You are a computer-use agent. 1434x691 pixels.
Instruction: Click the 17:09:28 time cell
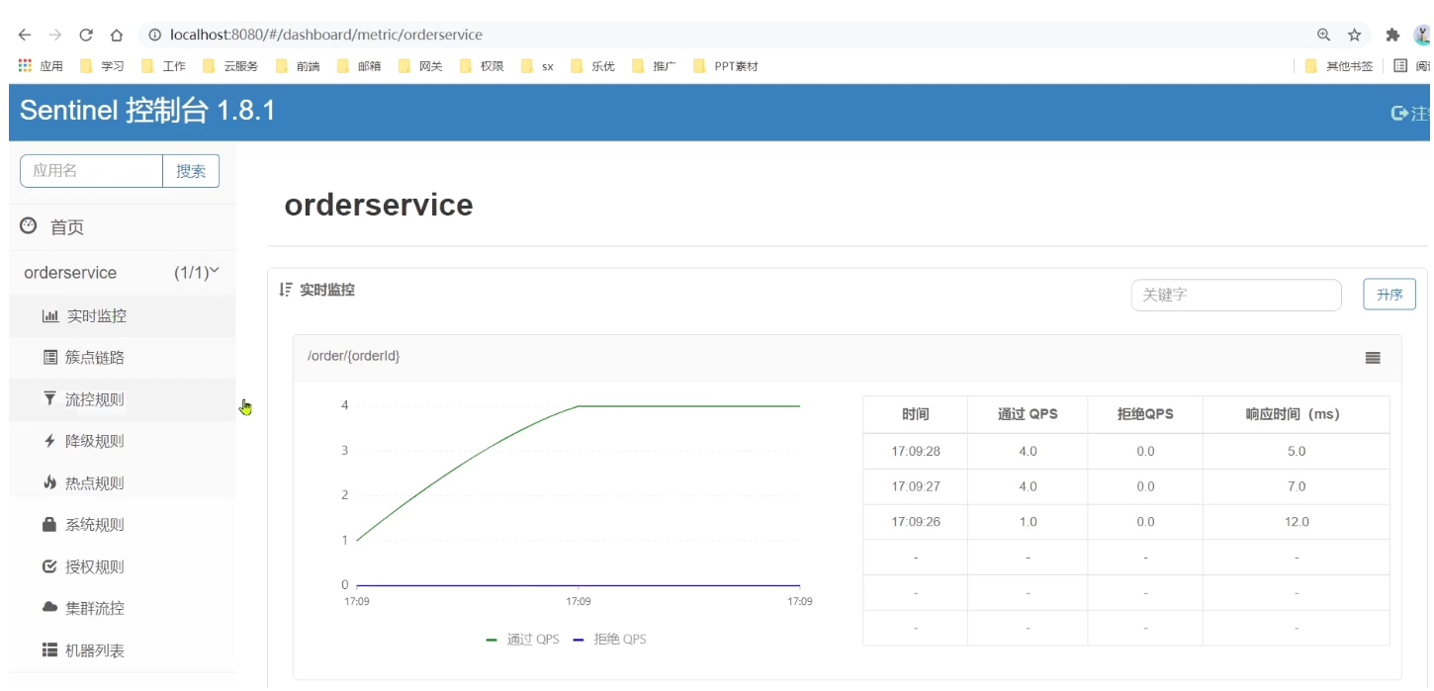pos(916,451)
